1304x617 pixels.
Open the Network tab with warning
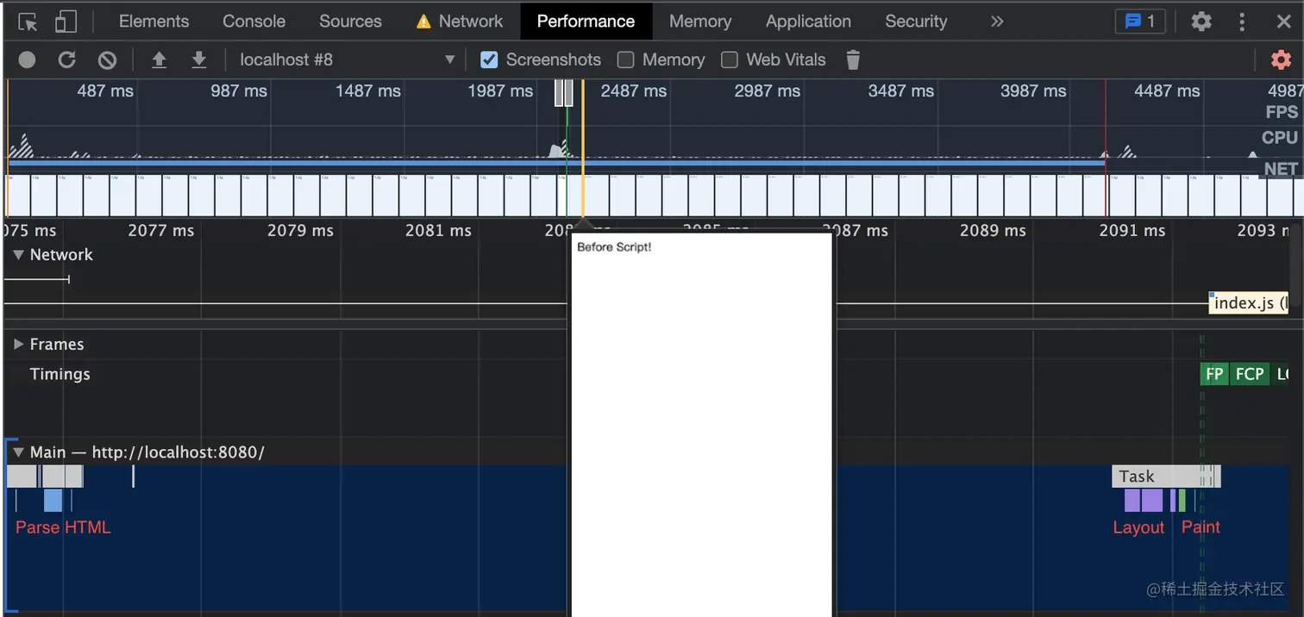[x=460, y=22]
